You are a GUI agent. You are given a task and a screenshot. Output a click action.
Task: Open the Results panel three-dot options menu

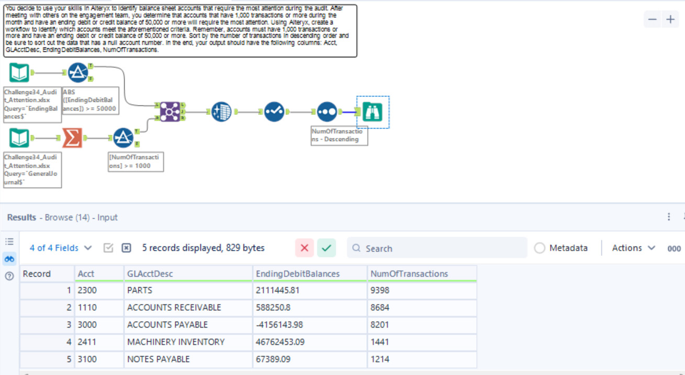click(669, 217)
